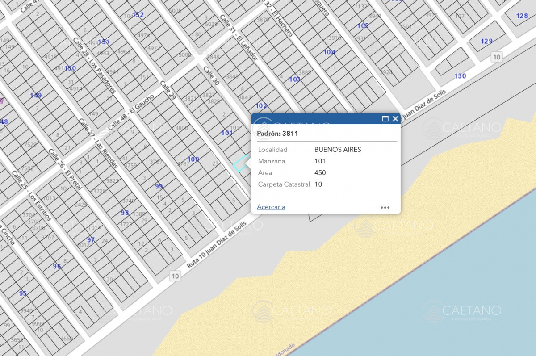Click parcel number 9823
The width and height of the screenshot is (536, 356).
(x=113, y=180)
